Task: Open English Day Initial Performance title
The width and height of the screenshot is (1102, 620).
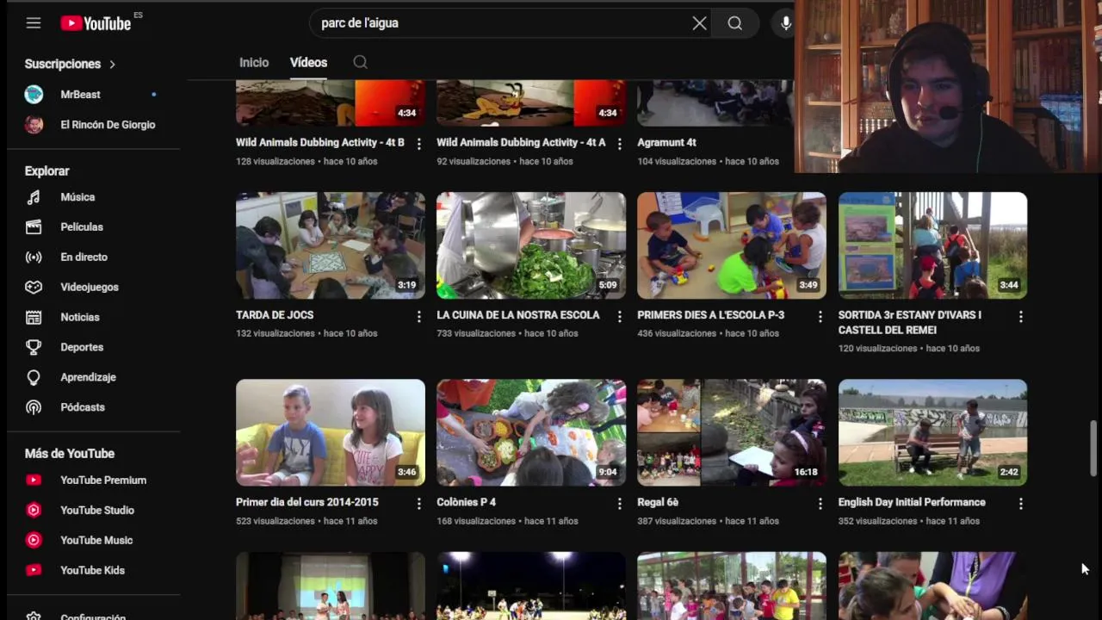Action: [912, 502]
